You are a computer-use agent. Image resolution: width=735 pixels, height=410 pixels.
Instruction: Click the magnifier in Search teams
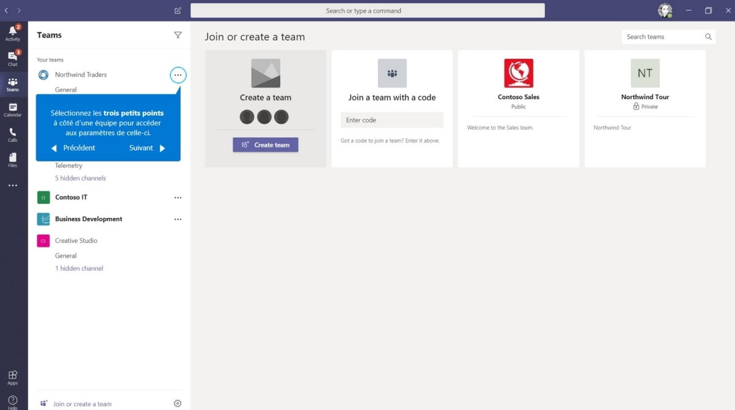click(708, 37)
